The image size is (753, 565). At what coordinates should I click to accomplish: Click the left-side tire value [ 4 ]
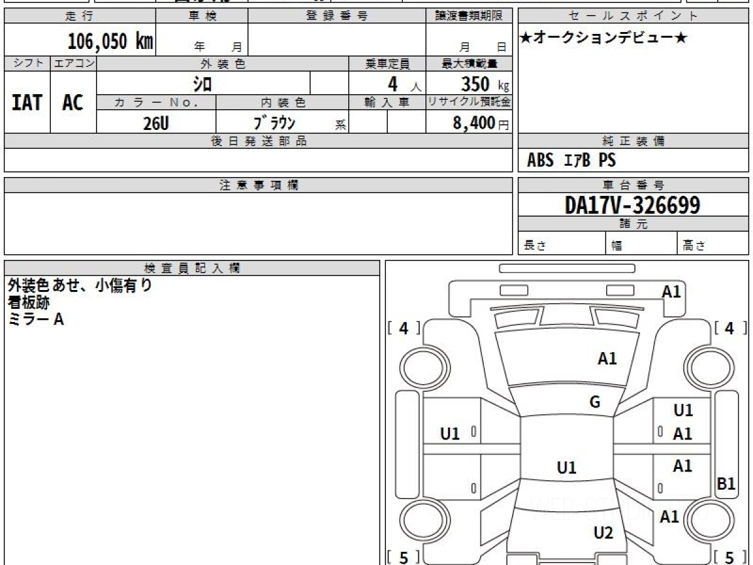point(404,328)
